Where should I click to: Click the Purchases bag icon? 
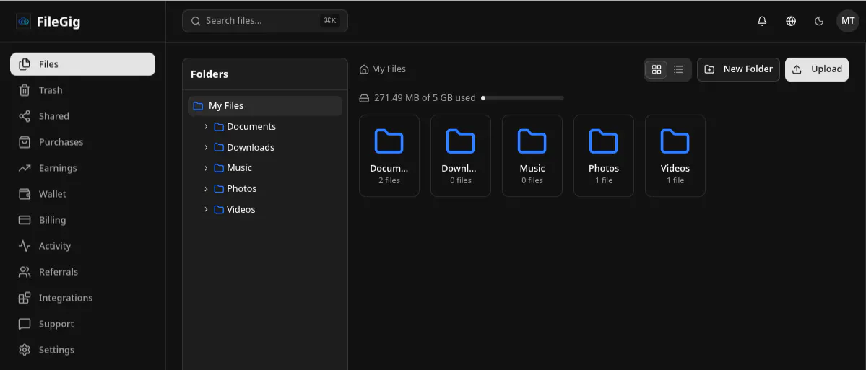pyautogui.click(x=25, y=141)
